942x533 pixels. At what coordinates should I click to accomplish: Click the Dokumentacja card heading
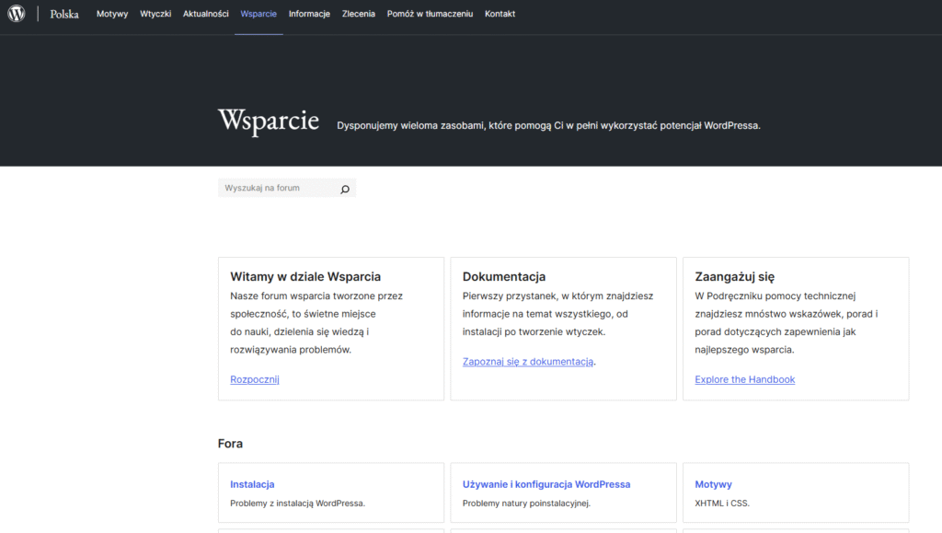(504, 276)
